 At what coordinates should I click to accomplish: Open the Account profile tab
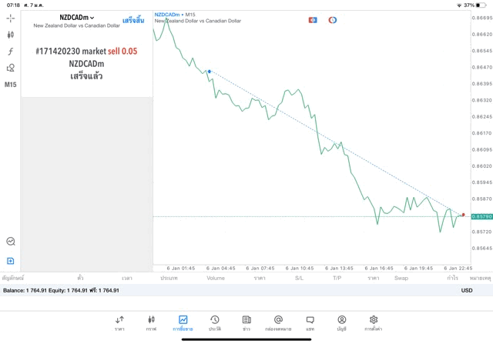point(341,322)
